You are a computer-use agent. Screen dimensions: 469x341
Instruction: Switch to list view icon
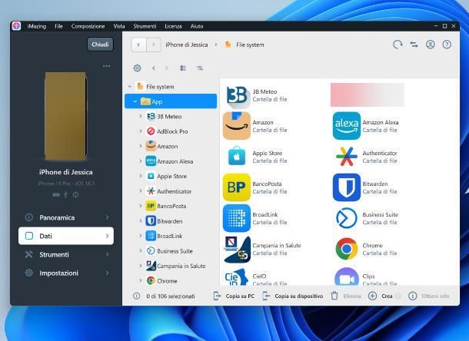(x=199, y=68)
